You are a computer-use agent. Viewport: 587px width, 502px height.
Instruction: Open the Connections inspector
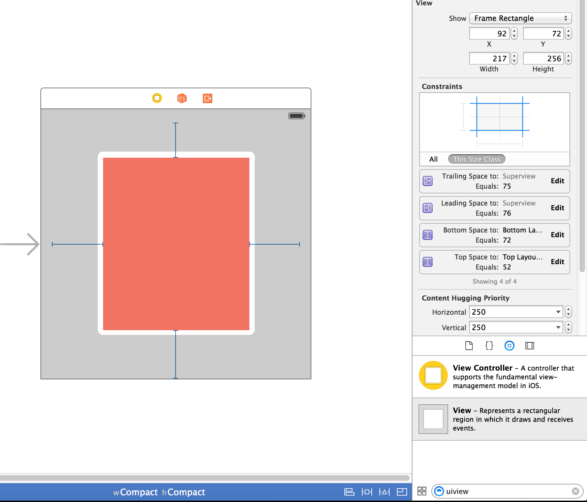(x=529, y=345)
